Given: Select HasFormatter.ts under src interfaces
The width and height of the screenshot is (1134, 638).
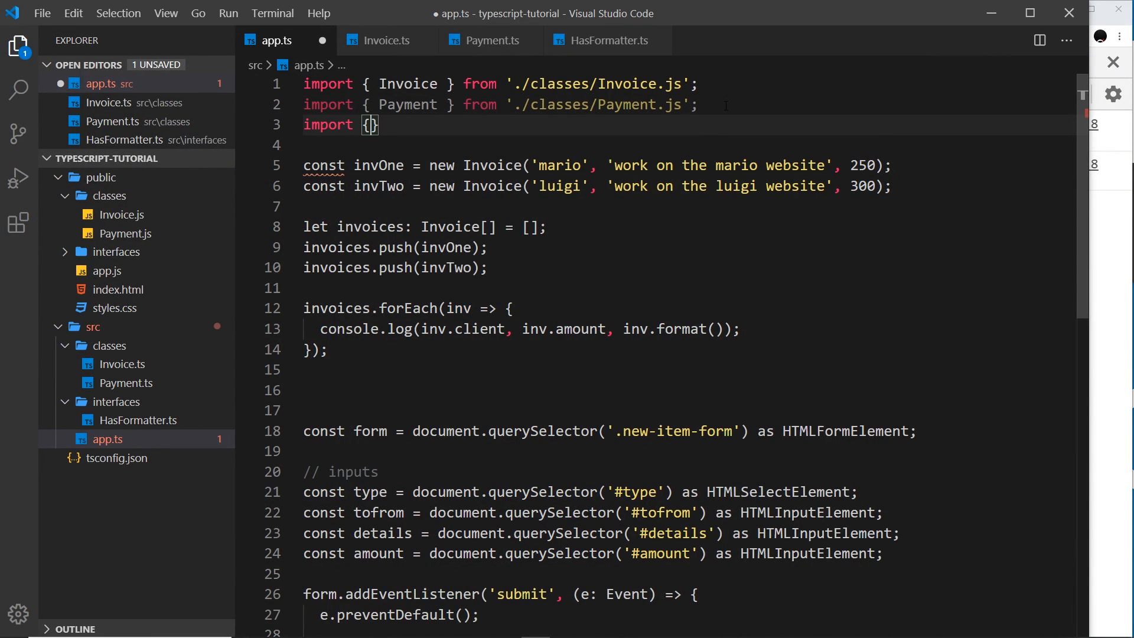Looking at the screenshot, I should [138, 420].
